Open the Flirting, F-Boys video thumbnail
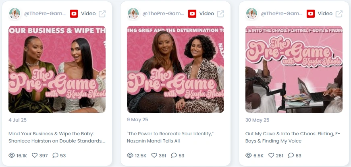Screen dimensions: 351x167 pos(294,69)
